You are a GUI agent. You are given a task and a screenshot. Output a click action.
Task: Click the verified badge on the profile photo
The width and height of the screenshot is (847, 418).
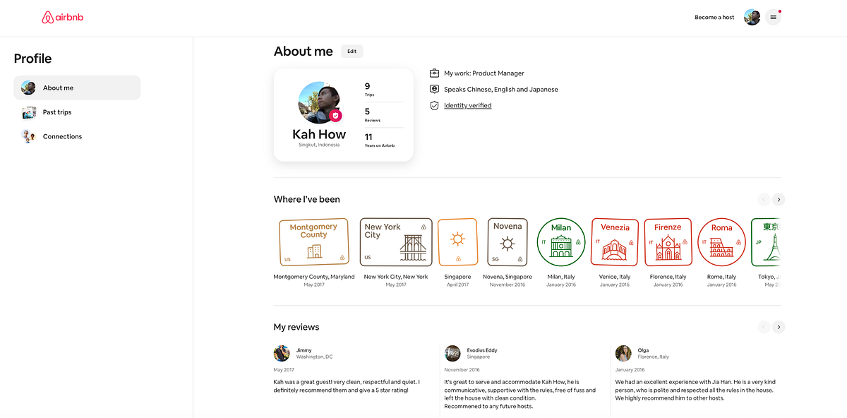[336, 116]
